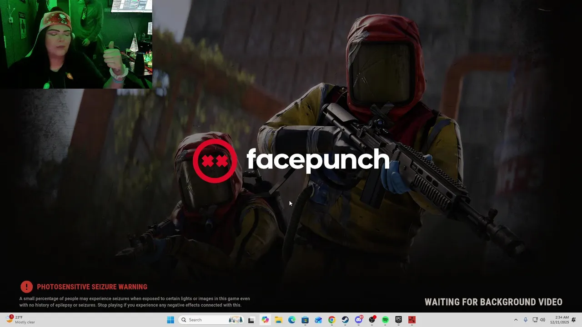Click the 'Waiting for background video' status text
The image size is (582, 327).
[493, 302]
